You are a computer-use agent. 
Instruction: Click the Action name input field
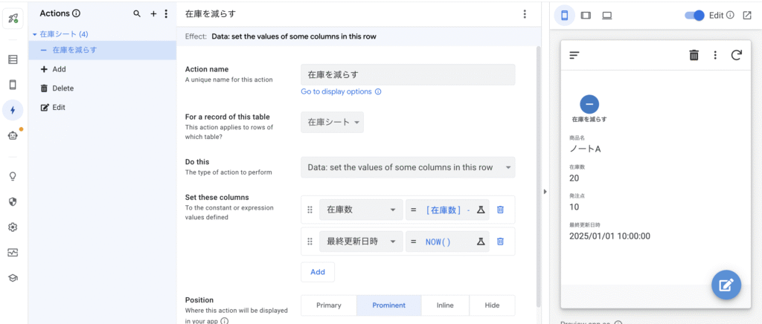click(408, 74)
